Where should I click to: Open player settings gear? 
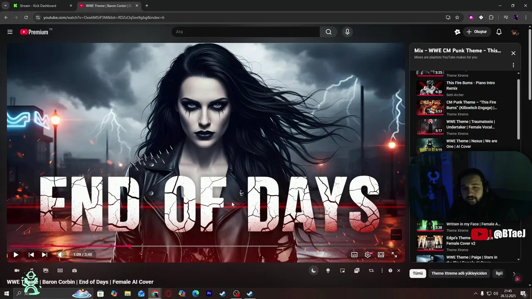[368, 255]
